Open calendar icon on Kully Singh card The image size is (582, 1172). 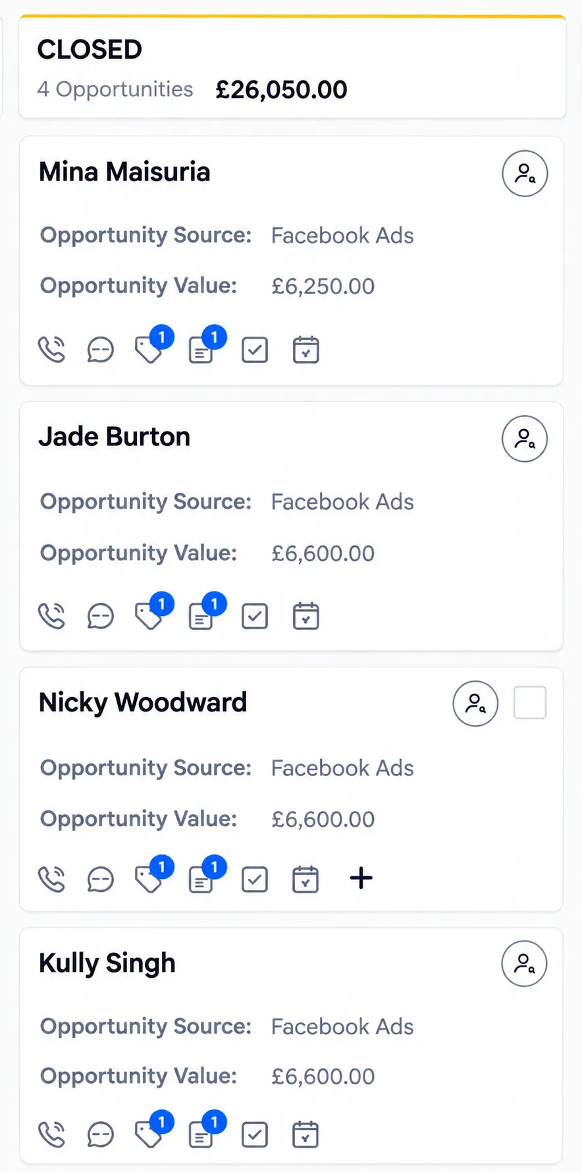(x=305, y=1134)
